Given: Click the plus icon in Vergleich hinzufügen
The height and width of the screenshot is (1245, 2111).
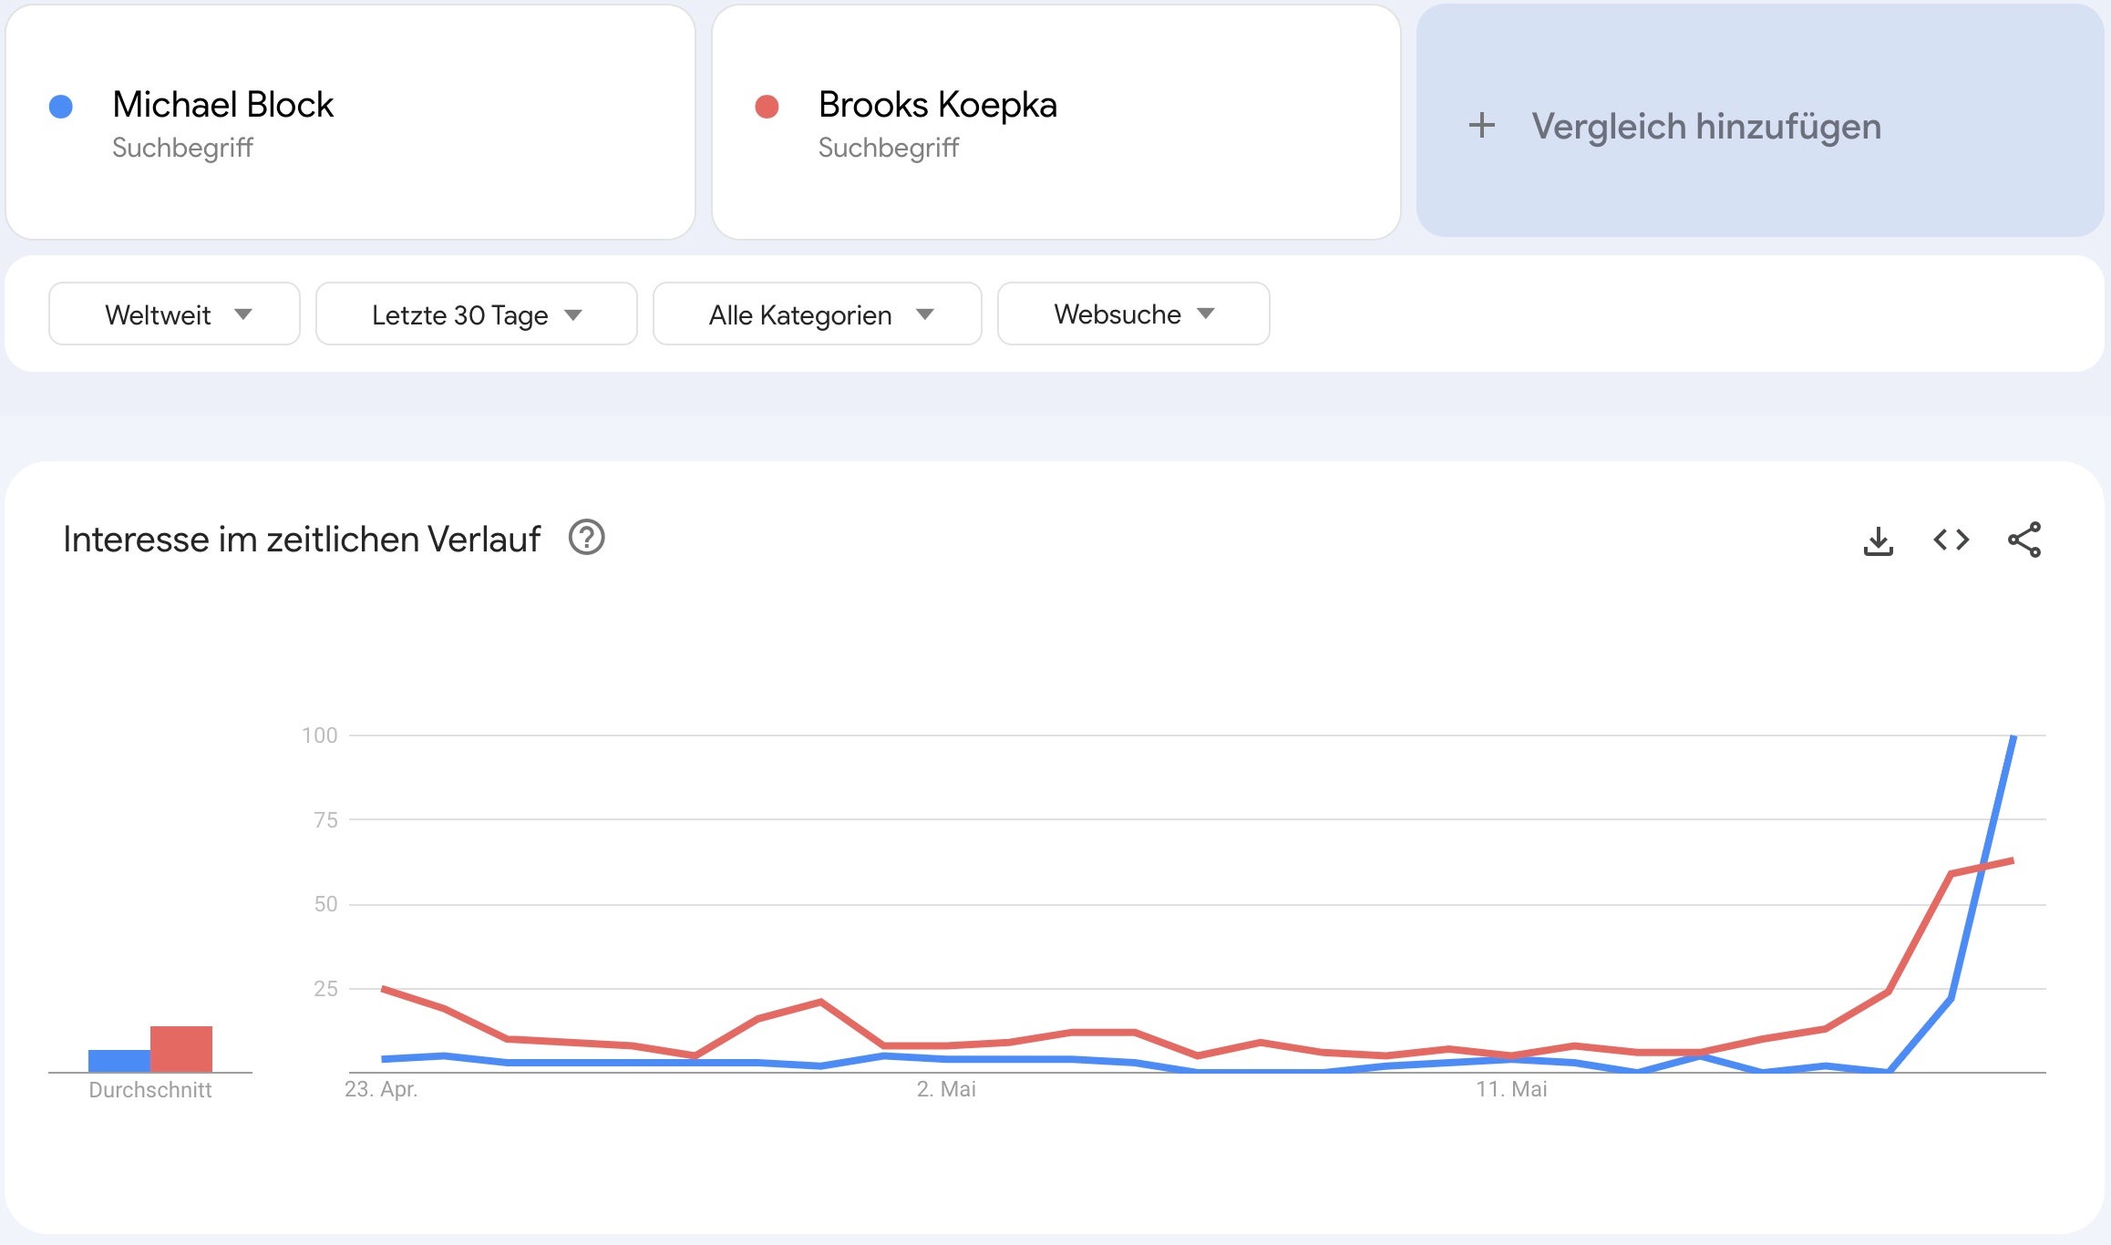Looking at the screenshot, I should [1482, 126].
